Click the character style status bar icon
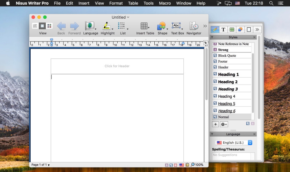The width and height of the screenshot is (290, 172). coord(167,165)
